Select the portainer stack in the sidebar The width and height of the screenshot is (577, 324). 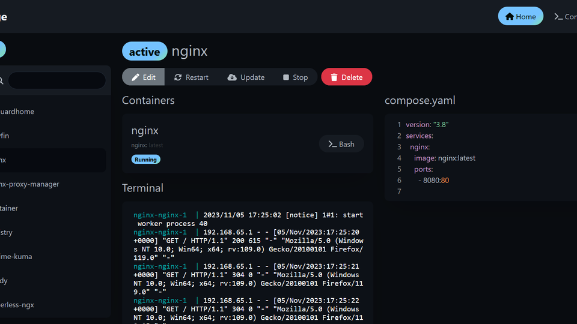click(53, 208)
